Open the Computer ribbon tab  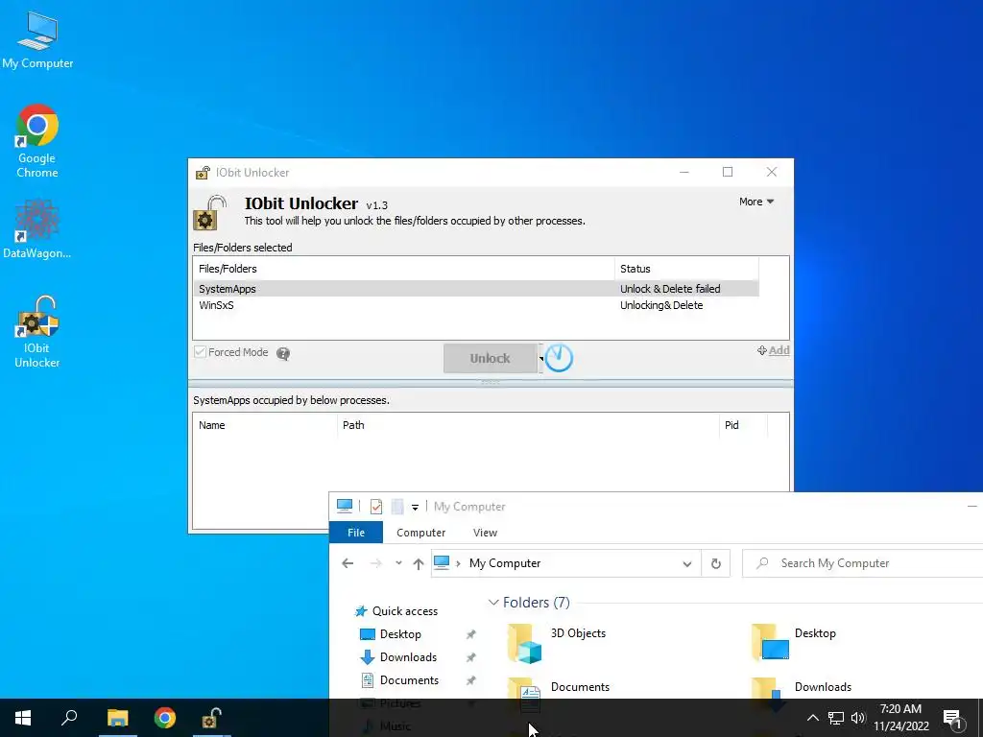click(x=420, y=532)
